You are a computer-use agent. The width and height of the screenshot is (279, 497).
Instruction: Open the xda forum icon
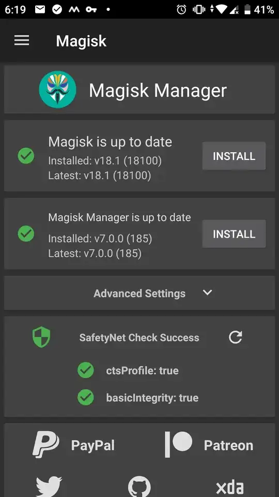(229, 488)
